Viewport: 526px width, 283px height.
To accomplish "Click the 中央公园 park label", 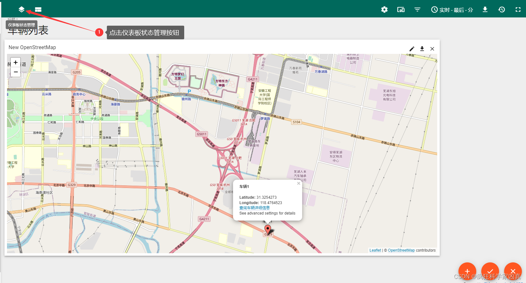I will (97, 119).
